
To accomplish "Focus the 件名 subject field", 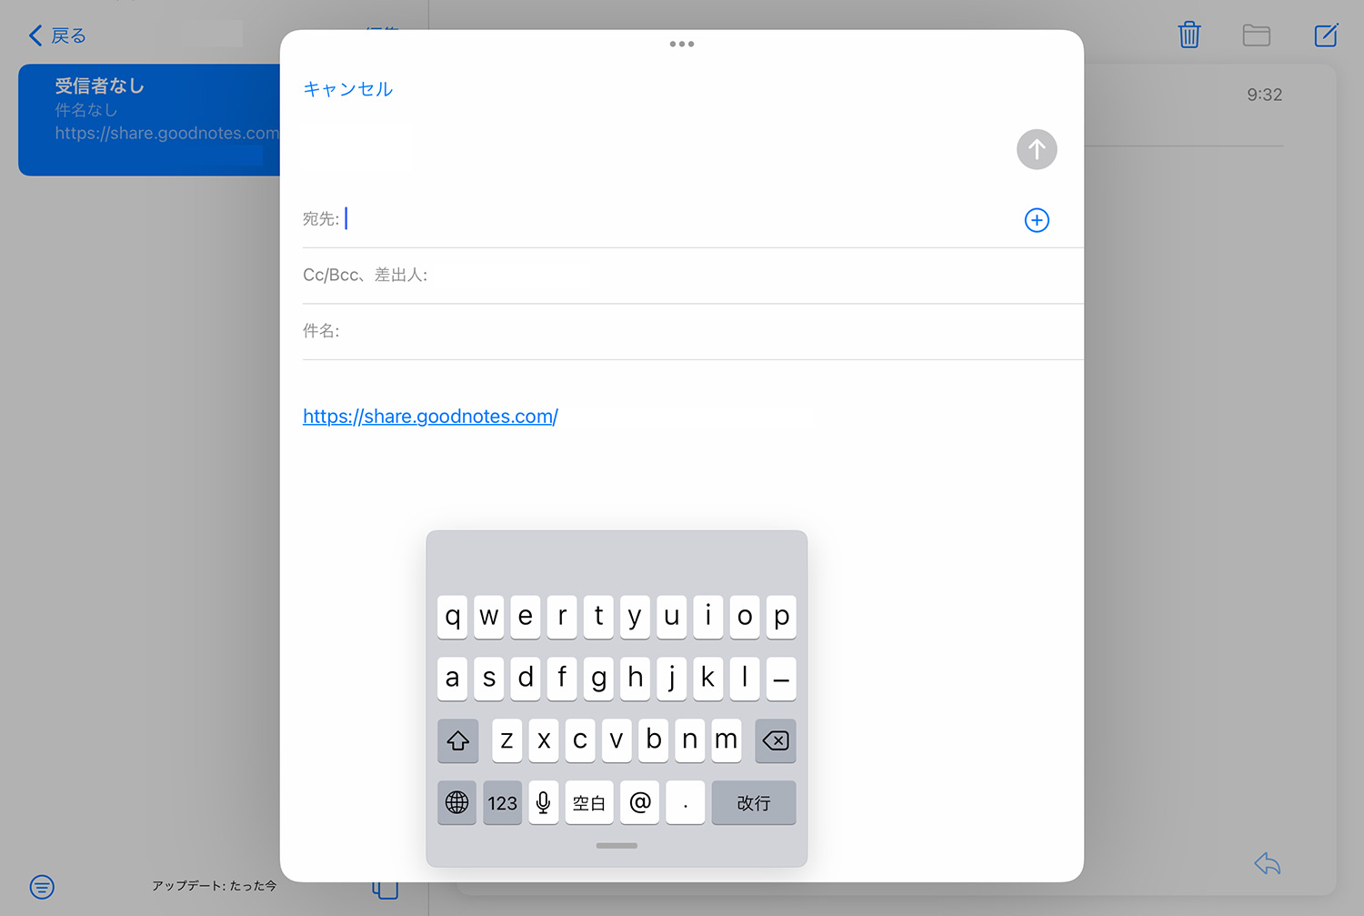I will coord(693,331).
